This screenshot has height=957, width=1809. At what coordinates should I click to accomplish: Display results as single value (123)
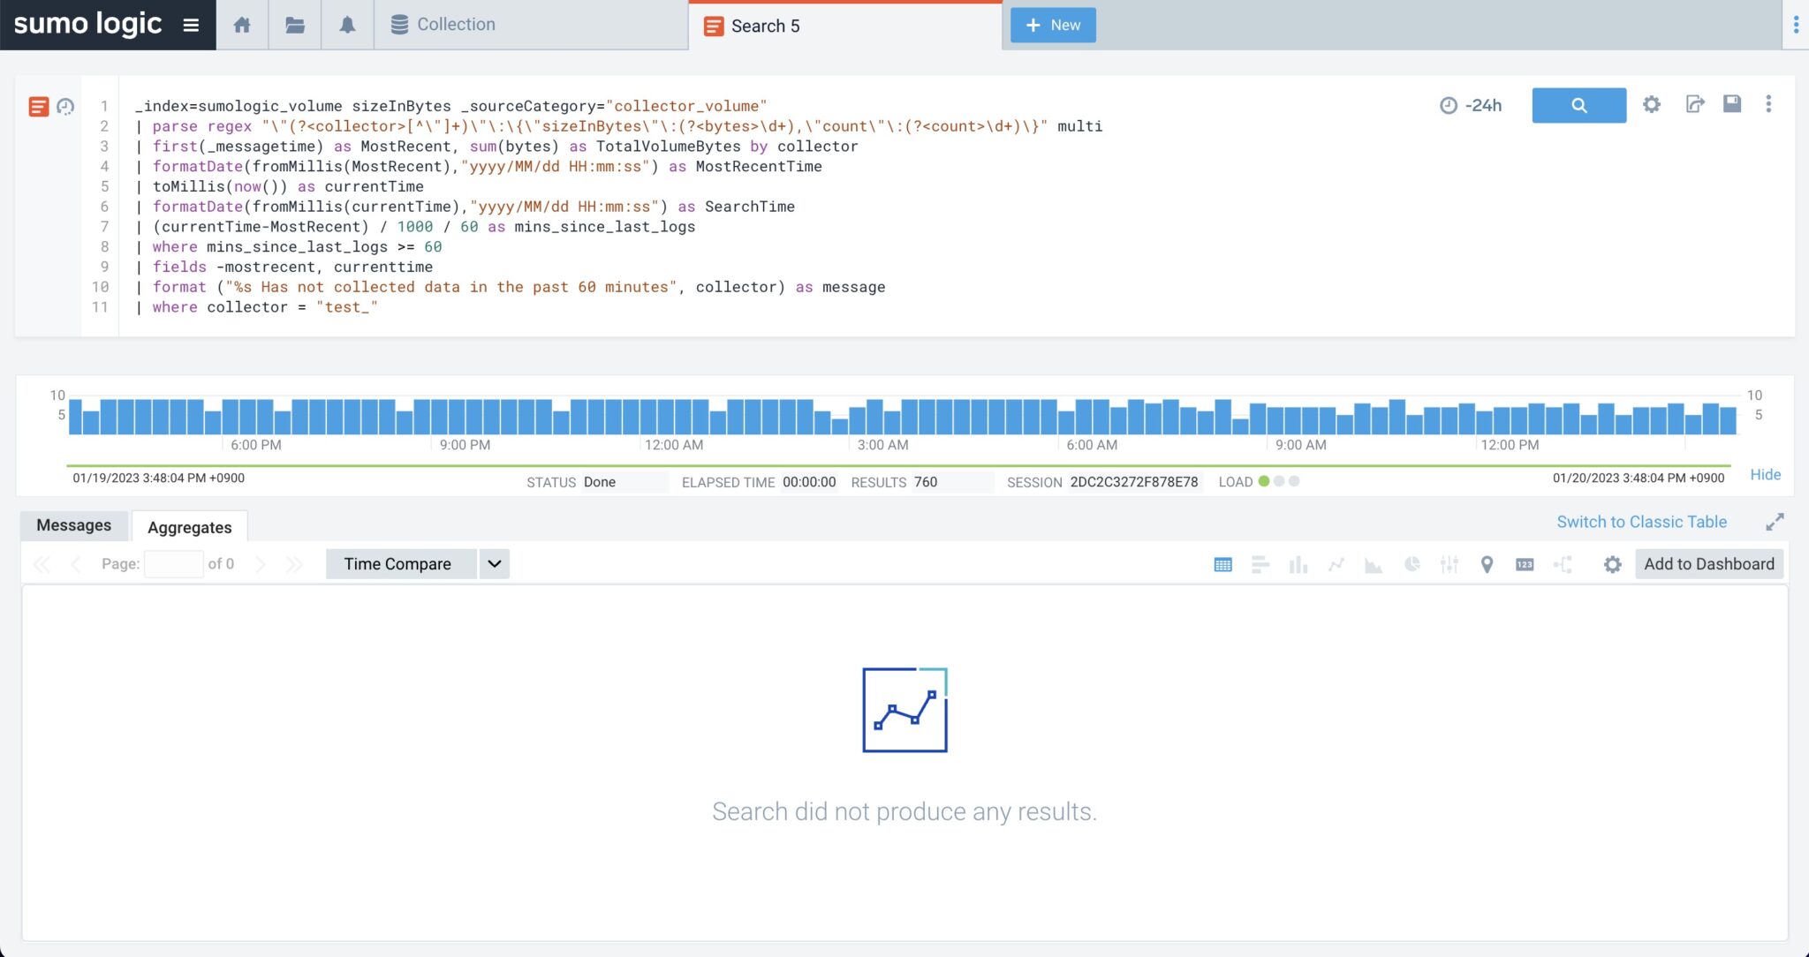pos(1525,564)
